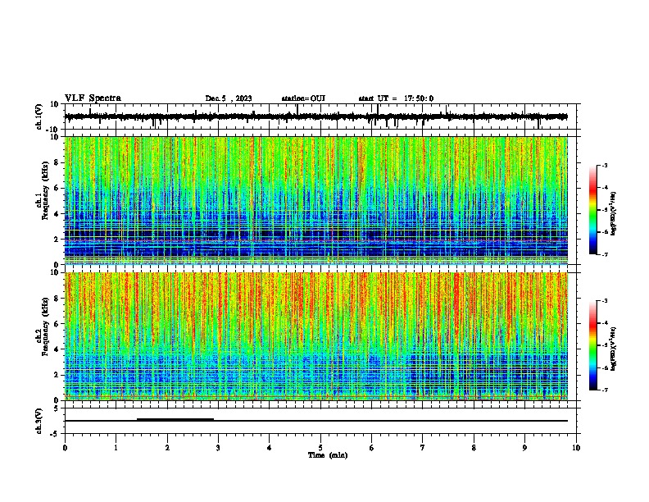This screenshot has height=502, width=649.
Task: Click the "station=OUI" header label
Action: 303,98
